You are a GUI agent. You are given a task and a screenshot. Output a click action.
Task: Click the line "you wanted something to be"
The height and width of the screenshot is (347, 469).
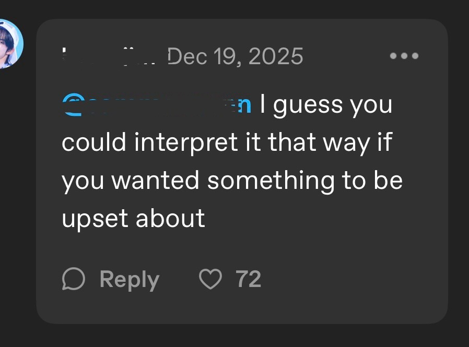click(232, 180)
